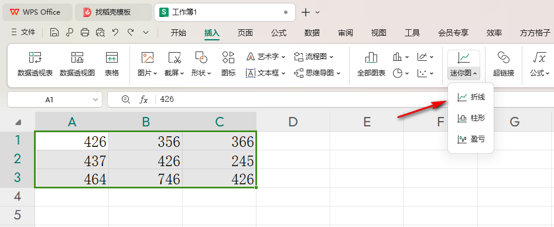Switch to the 审阅 ribbon tab
554x227 pixels.
pyautogui.click(x=346, y=33)
